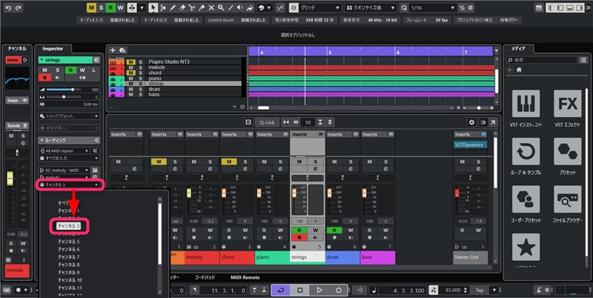Select Channel 10 from channel list
Image resolution: width=593 pixels, height=298 pixels.
[70, 280]
